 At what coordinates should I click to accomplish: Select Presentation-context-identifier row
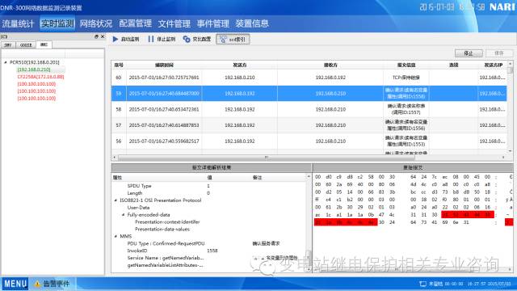(209, 222)
